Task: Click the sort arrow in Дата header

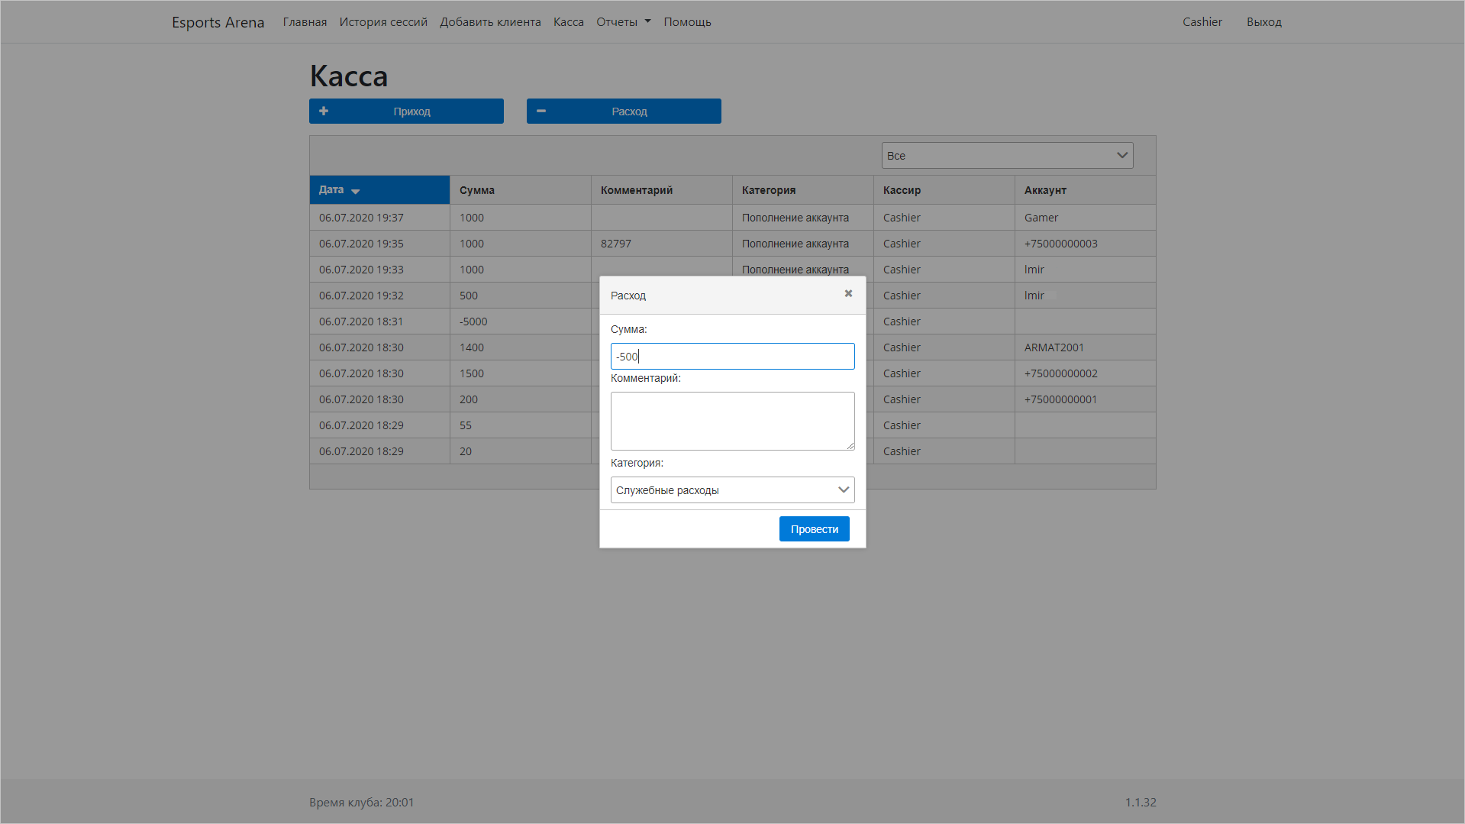Action: (356, 191)
